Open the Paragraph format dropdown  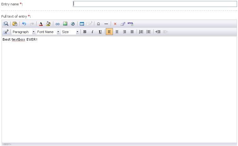23,32
